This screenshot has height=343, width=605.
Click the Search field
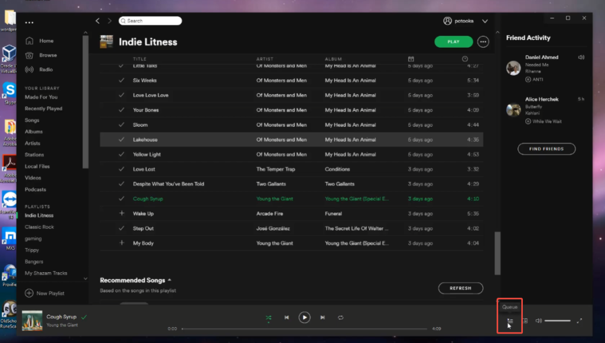click(x=150, y=21)
